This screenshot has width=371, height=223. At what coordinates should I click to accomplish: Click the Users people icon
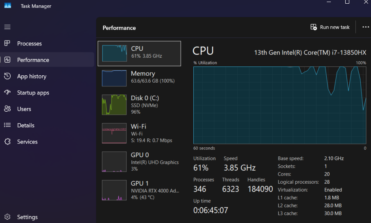click(x=7, y=109)
